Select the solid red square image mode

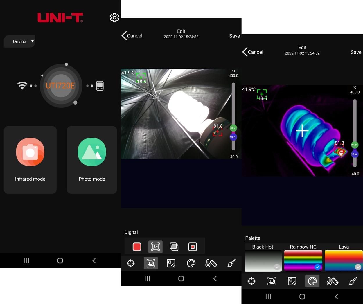137,247
